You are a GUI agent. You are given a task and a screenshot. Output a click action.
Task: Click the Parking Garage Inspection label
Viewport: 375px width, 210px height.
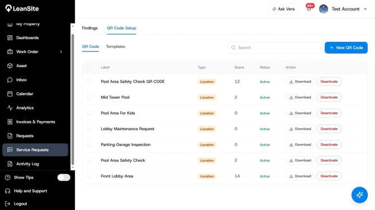coord(125,145)
